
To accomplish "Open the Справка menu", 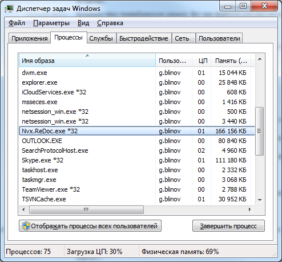I will (x=110, y=23).
